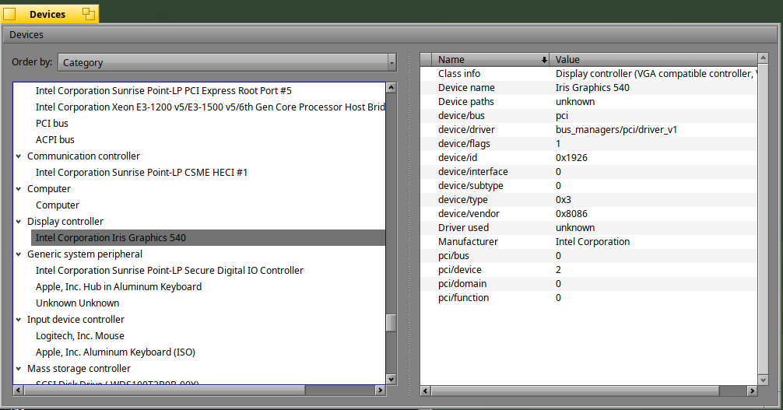Screen dimensions: 783x410
Task: Click the Manufacturer value Intel Corporation
Action: pos(592,242)
